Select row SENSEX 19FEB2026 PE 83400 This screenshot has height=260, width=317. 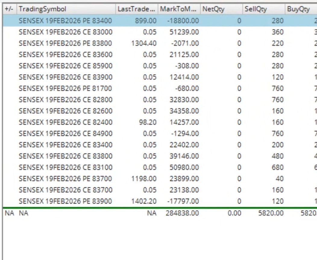point(160,21)
